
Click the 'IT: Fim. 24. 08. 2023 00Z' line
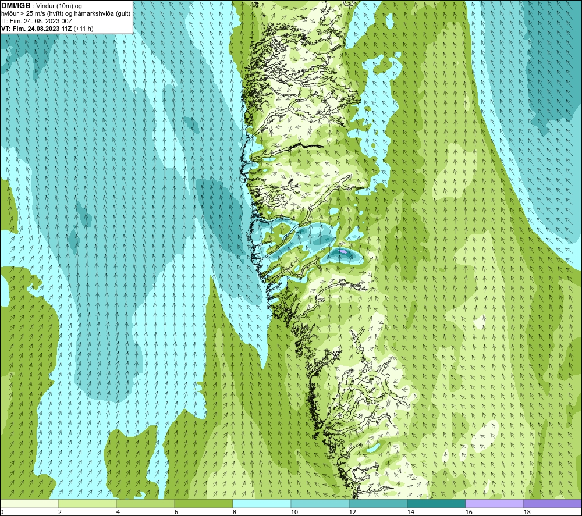(37, 21)
